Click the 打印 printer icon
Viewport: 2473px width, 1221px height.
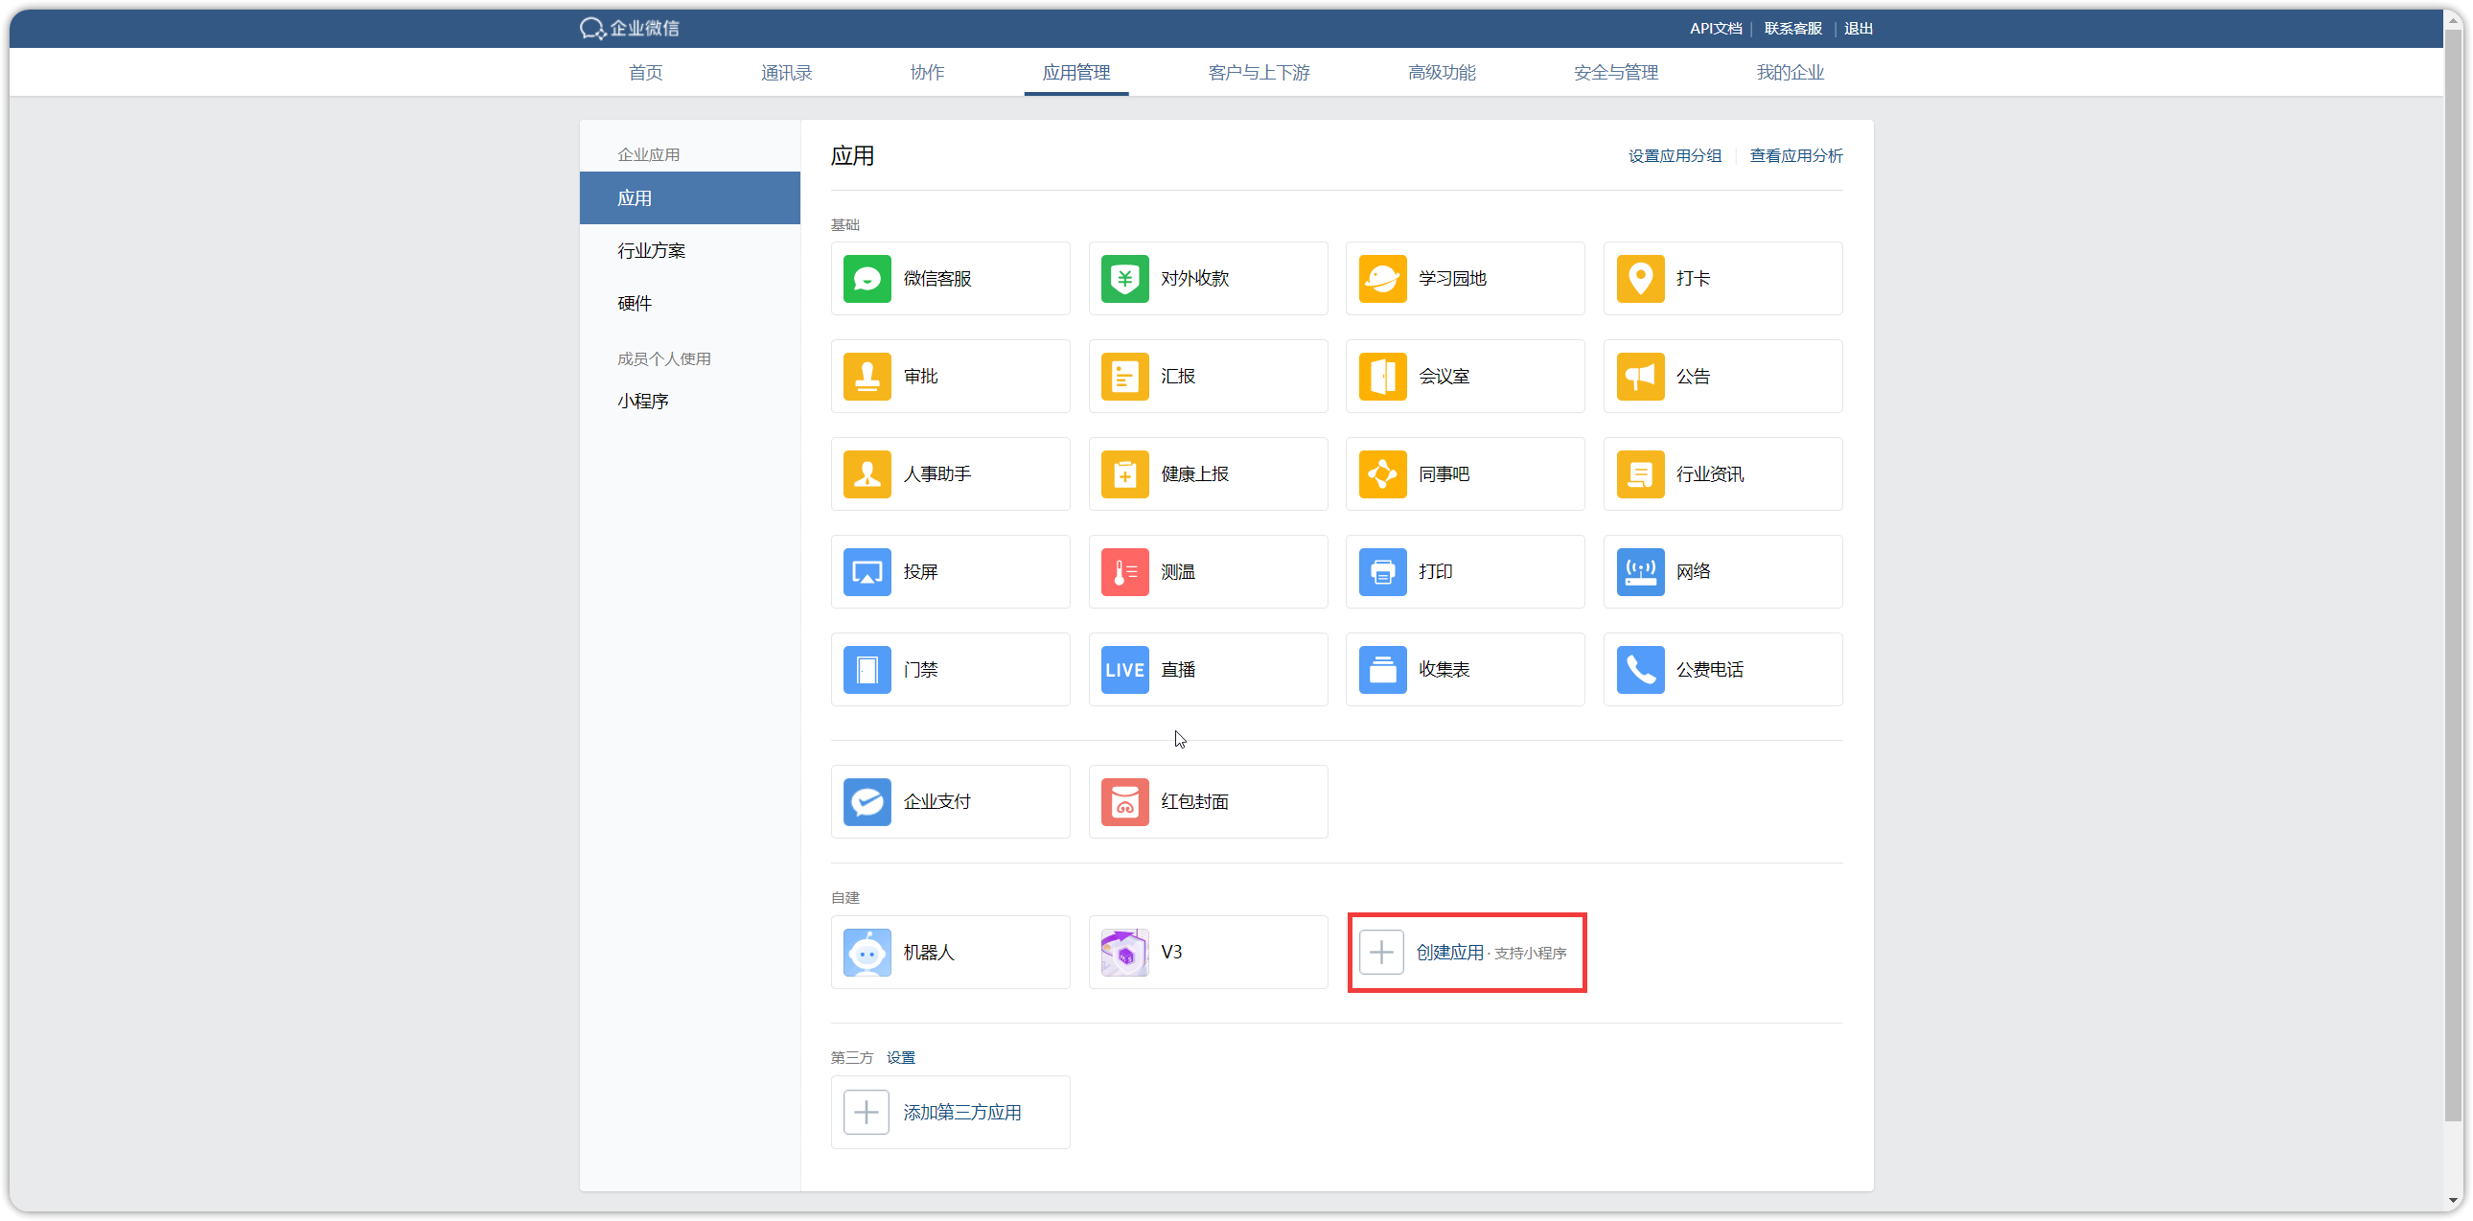(1381, 572)
